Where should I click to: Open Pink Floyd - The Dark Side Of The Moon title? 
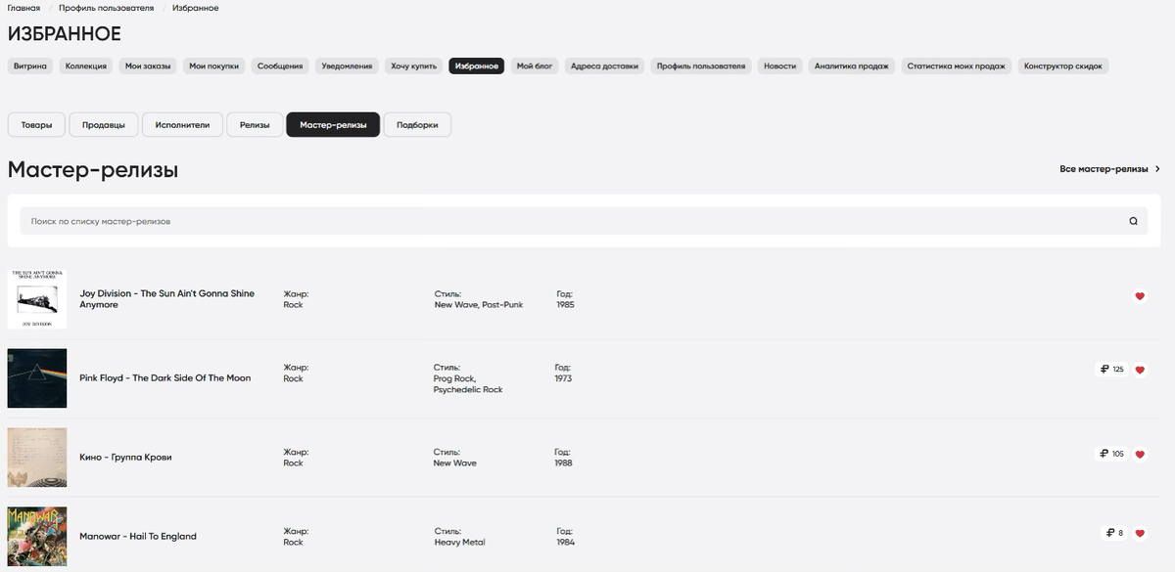(x=164, y=378)
